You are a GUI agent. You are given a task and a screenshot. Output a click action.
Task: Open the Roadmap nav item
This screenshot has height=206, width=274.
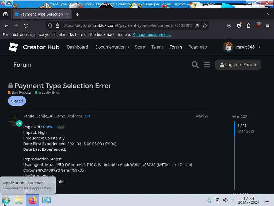[198, 47]
